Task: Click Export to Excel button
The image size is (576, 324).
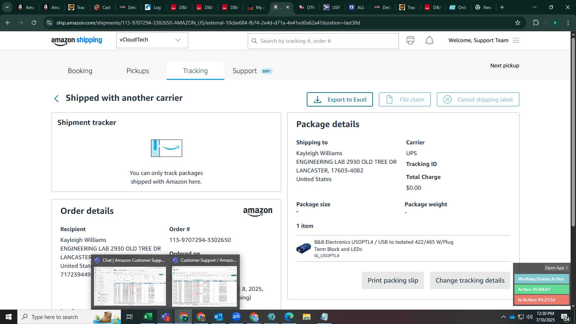Action: point(339,99)
